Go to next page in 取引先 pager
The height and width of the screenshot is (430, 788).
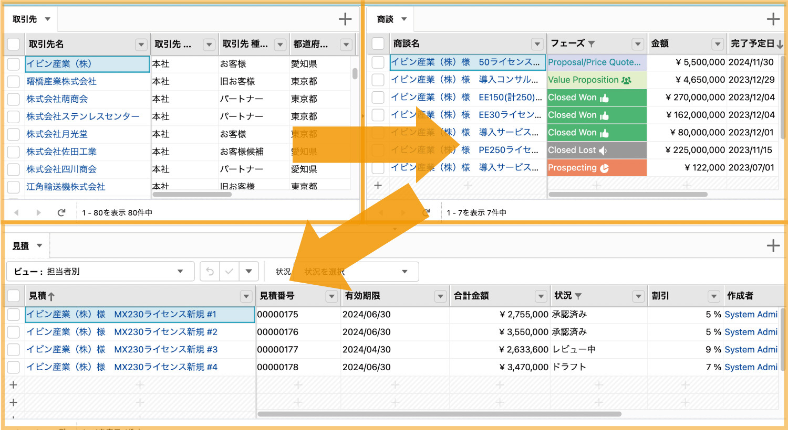[x=38, y=212]
